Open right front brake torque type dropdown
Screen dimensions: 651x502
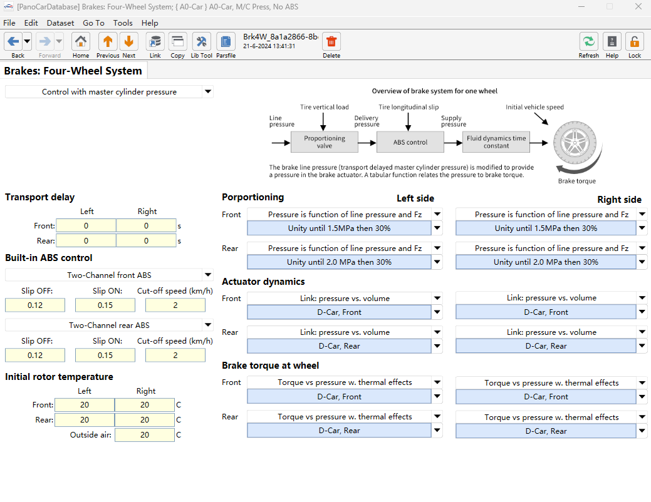pos(642,382)
